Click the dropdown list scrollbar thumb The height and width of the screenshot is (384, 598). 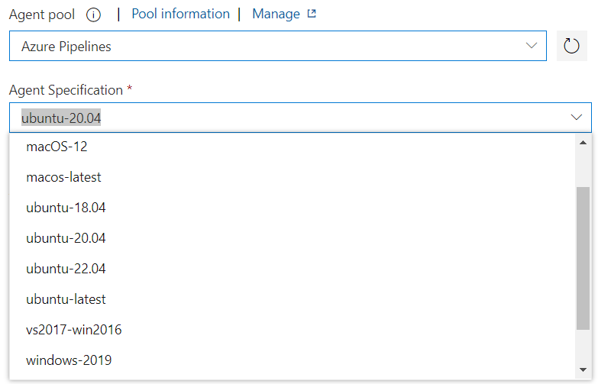point(583,258)
